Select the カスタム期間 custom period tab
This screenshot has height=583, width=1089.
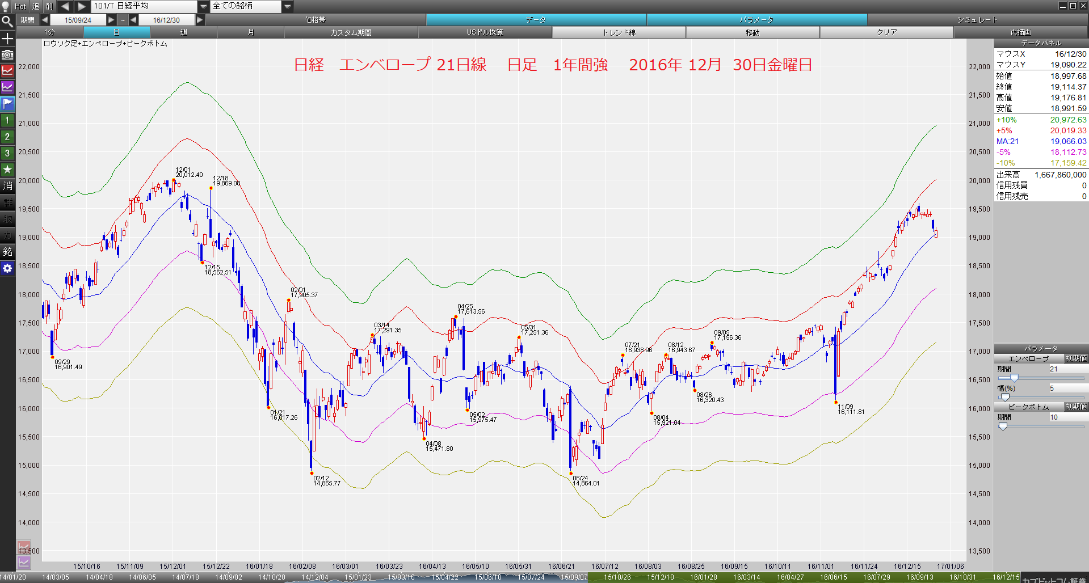(351, 32)
